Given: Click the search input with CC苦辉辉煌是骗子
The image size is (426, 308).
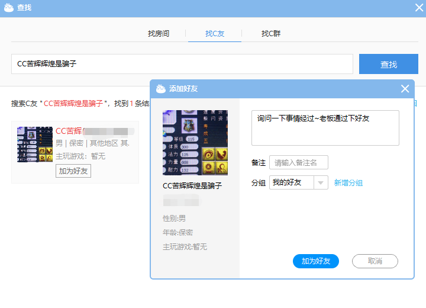Looking at the screenshot, I should (182, 64).
